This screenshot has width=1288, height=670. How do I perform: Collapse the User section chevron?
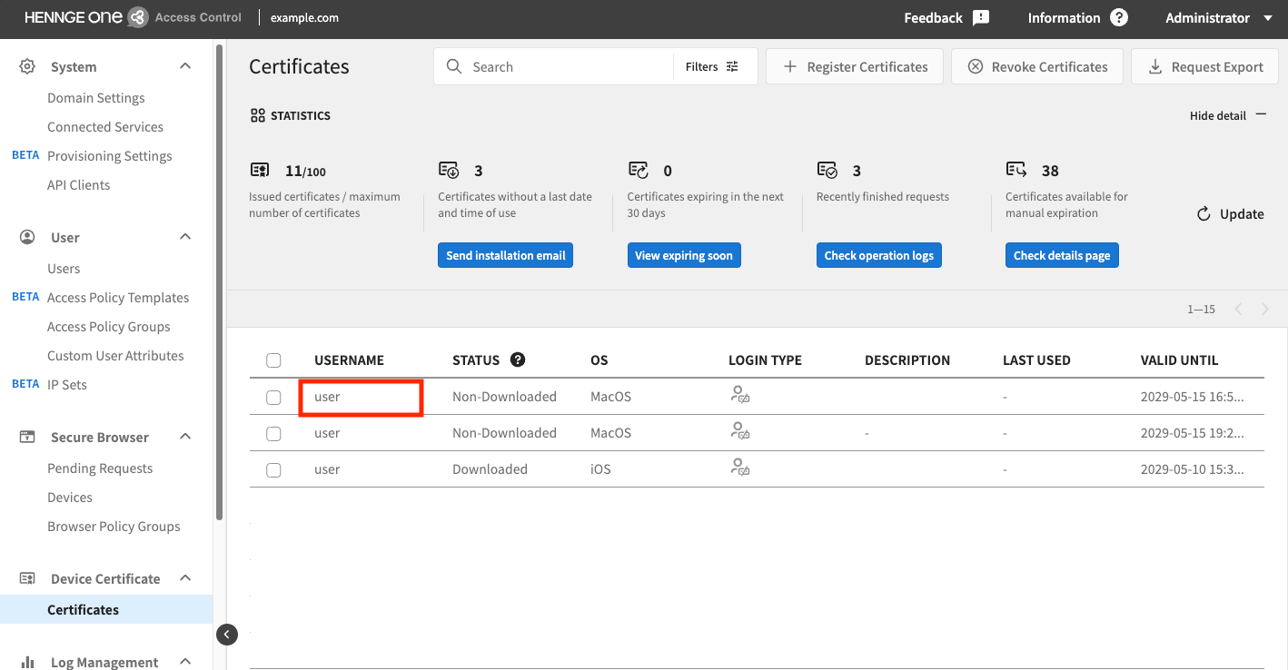click(x=185, y=237)
